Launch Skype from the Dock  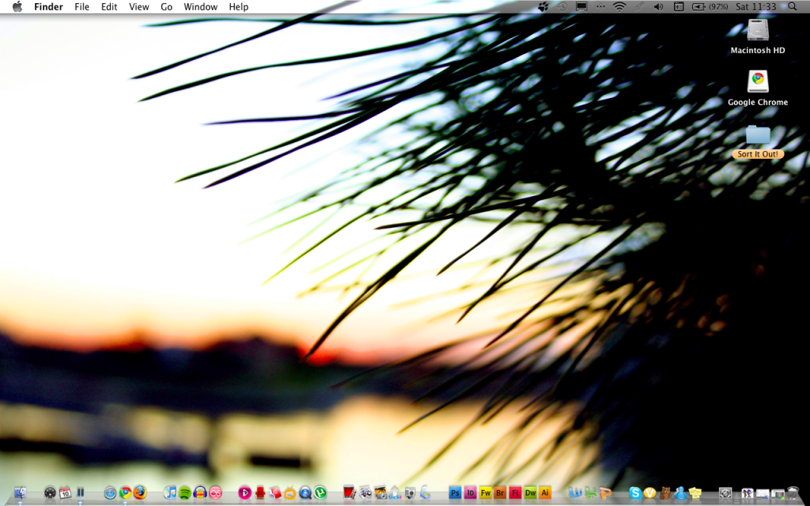[634, 493]
